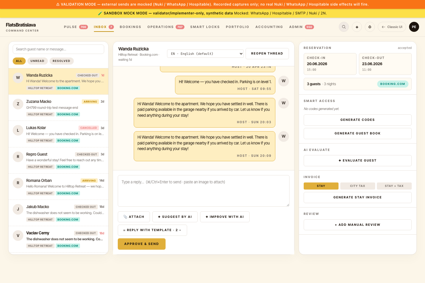Image resolution: width=425 pixels, height=283 pixels.
Task: Expand the Reply with Template dropdown
Action: pyautogui.click(x=152, y=230)
